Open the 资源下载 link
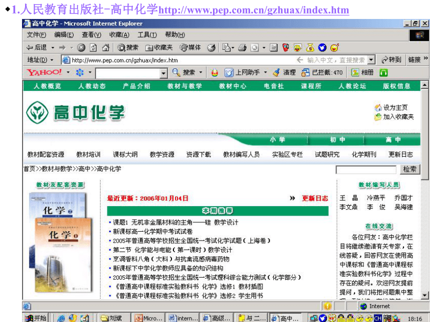Screen dimensions: 430x322 [x=198, y=154]
